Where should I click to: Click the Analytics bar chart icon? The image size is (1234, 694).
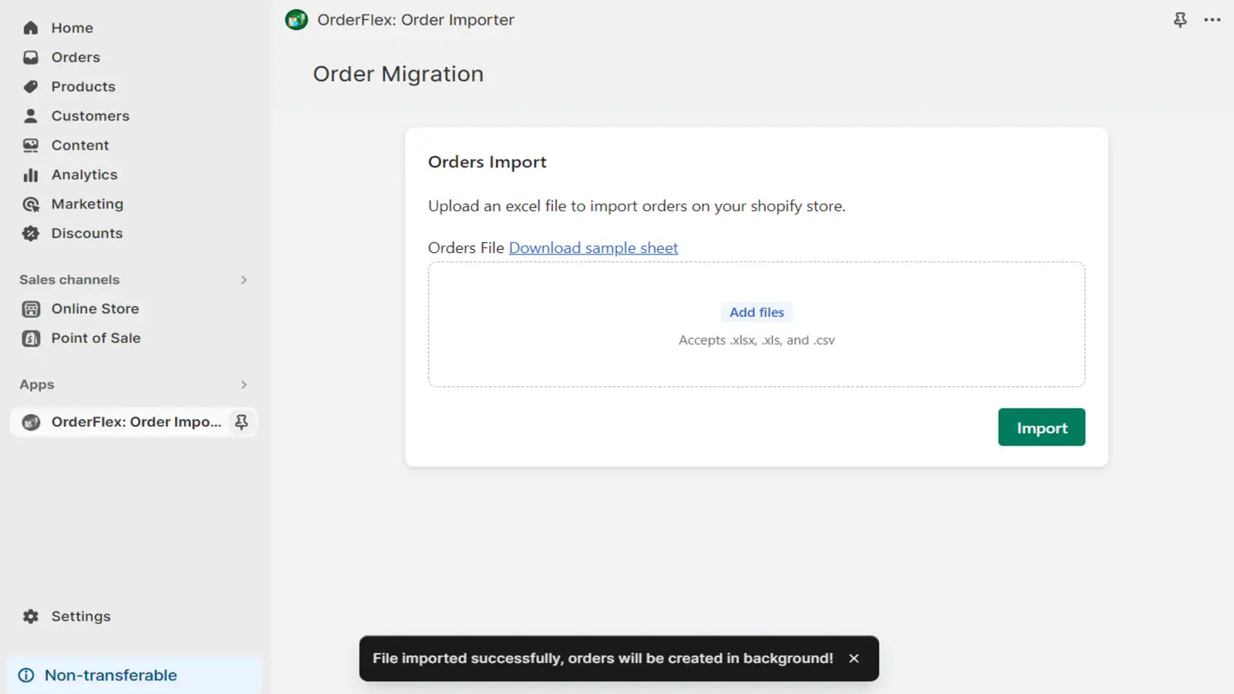(x=31, y=175)
